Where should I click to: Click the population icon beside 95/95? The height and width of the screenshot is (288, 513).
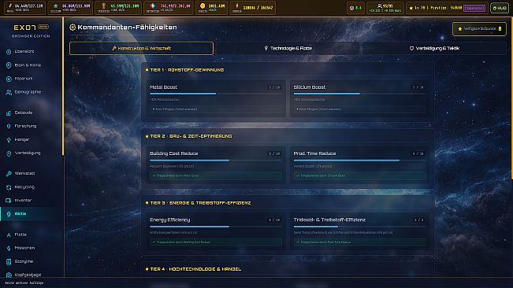pyautogui.click(x=380, y=6)
